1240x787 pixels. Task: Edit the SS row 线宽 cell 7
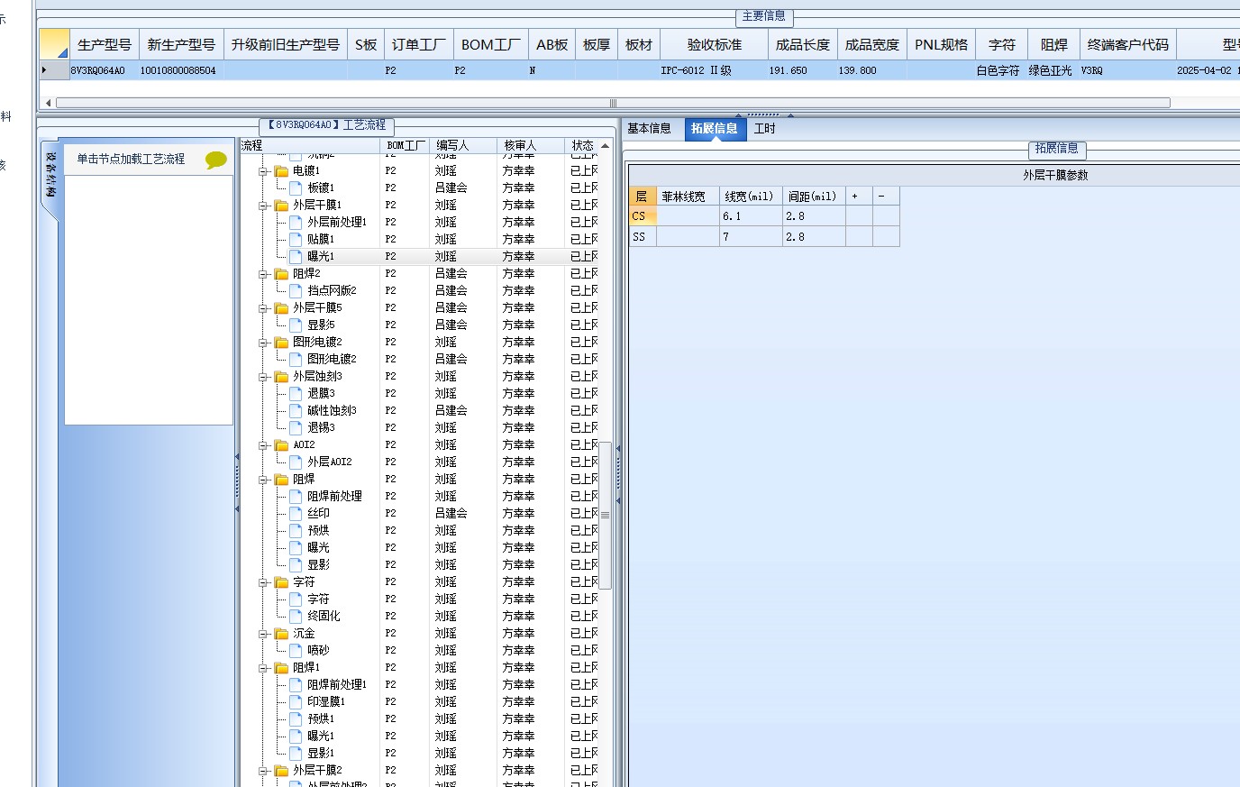[x=751, y=237]
